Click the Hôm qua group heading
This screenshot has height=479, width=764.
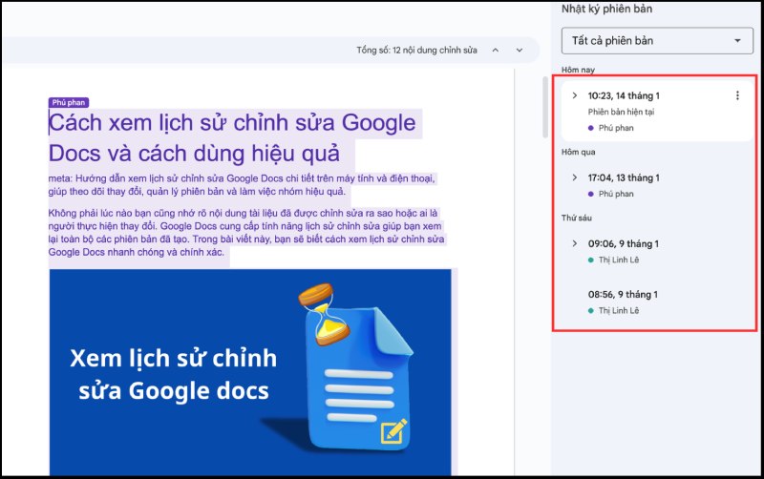tap(578, 152)
